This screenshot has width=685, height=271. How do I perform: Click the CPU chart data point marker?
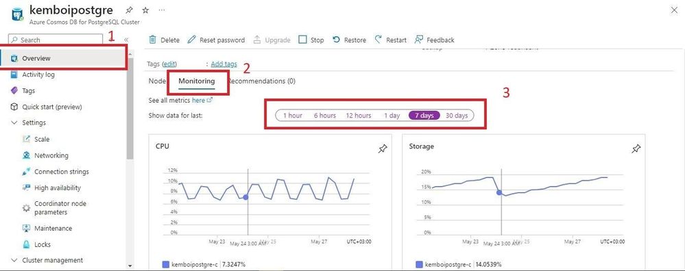coord(245,197)
